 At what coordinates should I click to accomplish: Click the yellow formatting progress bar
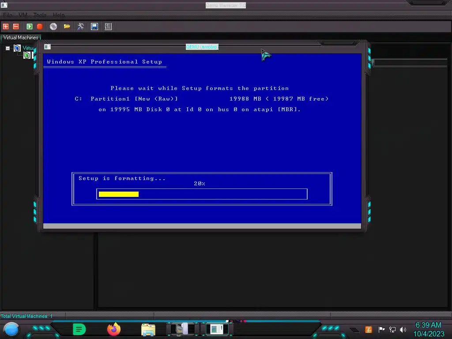tap(118, 194)
